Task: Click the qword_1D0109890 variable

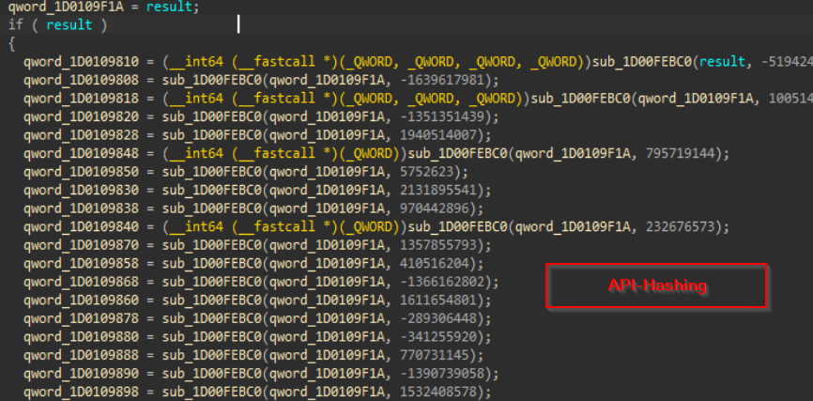Action: pos(82,374)
